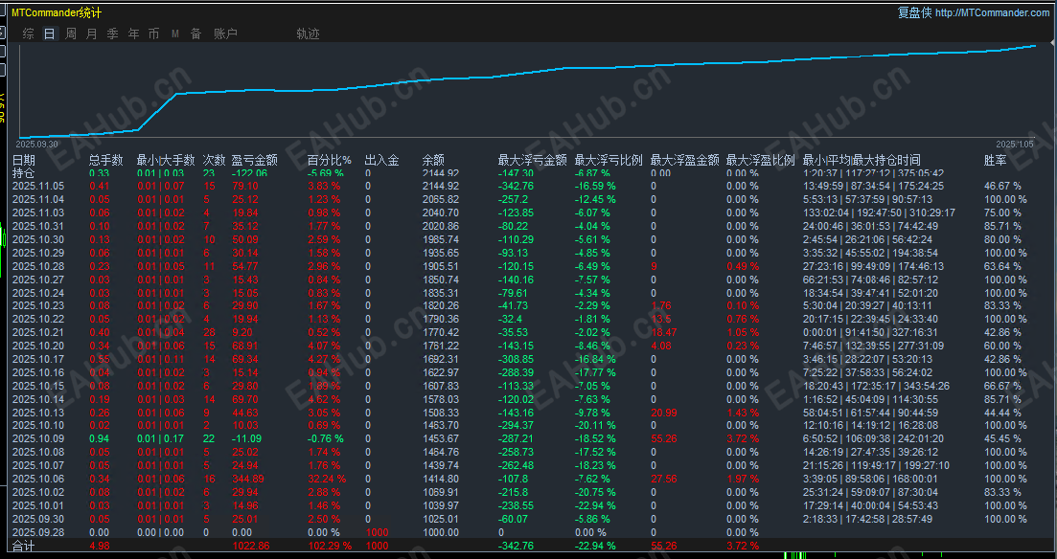Viewport: 1057px width, 559px height.
Task: Click the 0.01 | 0.17 lot size cell
Action: point(160,438)
